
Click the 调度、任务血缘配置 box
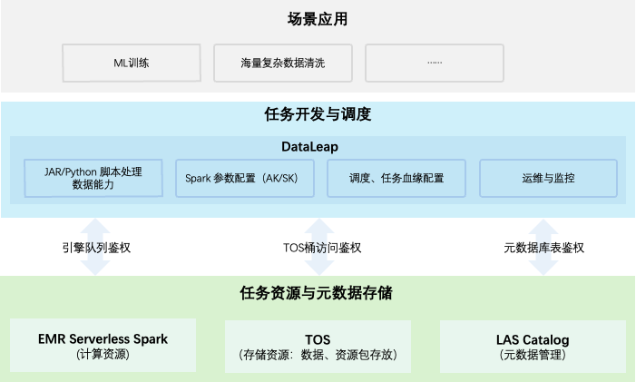tap(396, 178)
